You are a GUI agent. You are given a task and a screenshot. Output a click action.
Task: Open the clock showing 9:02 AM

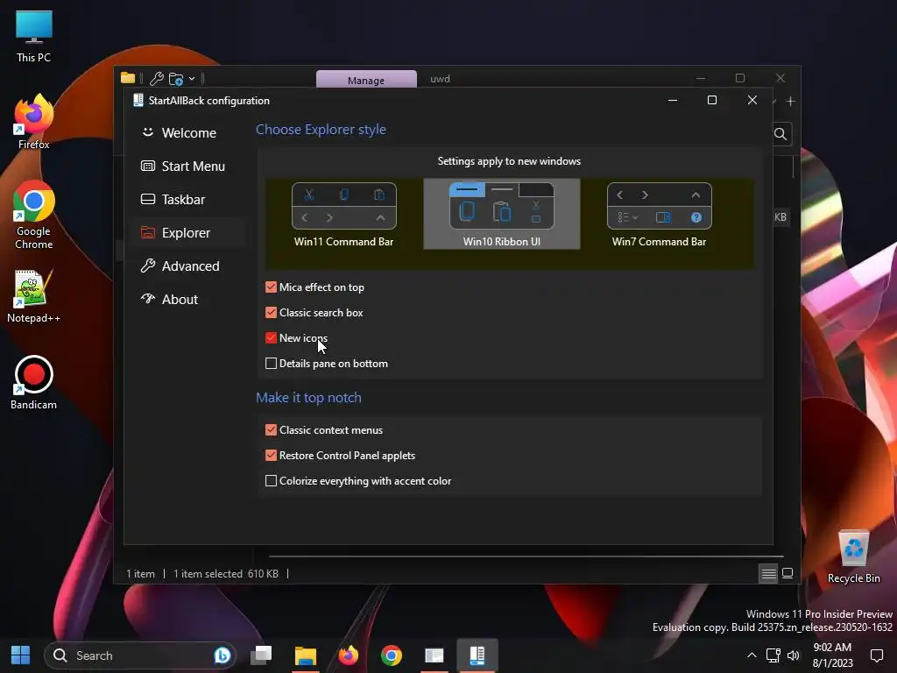(x=832, y=655)
